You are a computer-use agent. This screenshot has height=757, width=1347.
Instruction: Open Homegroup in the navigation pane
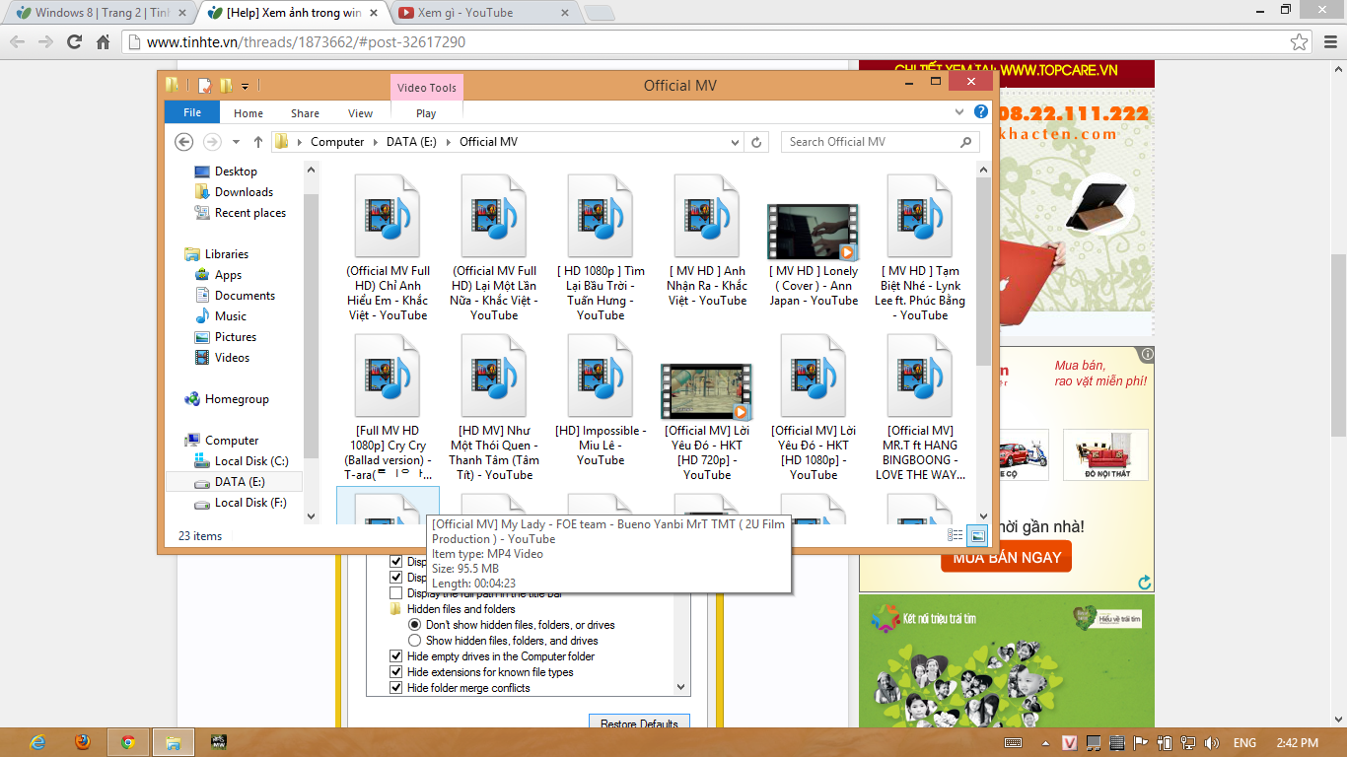tap(237, 399)
